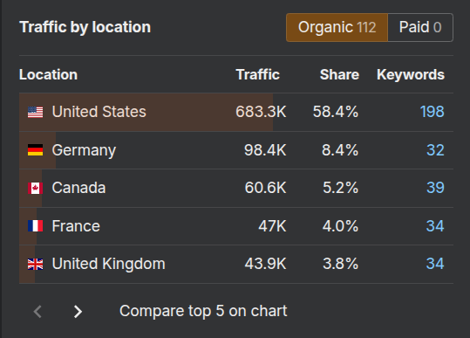
Task: Click the Germany flag icon
Action: 36,150
